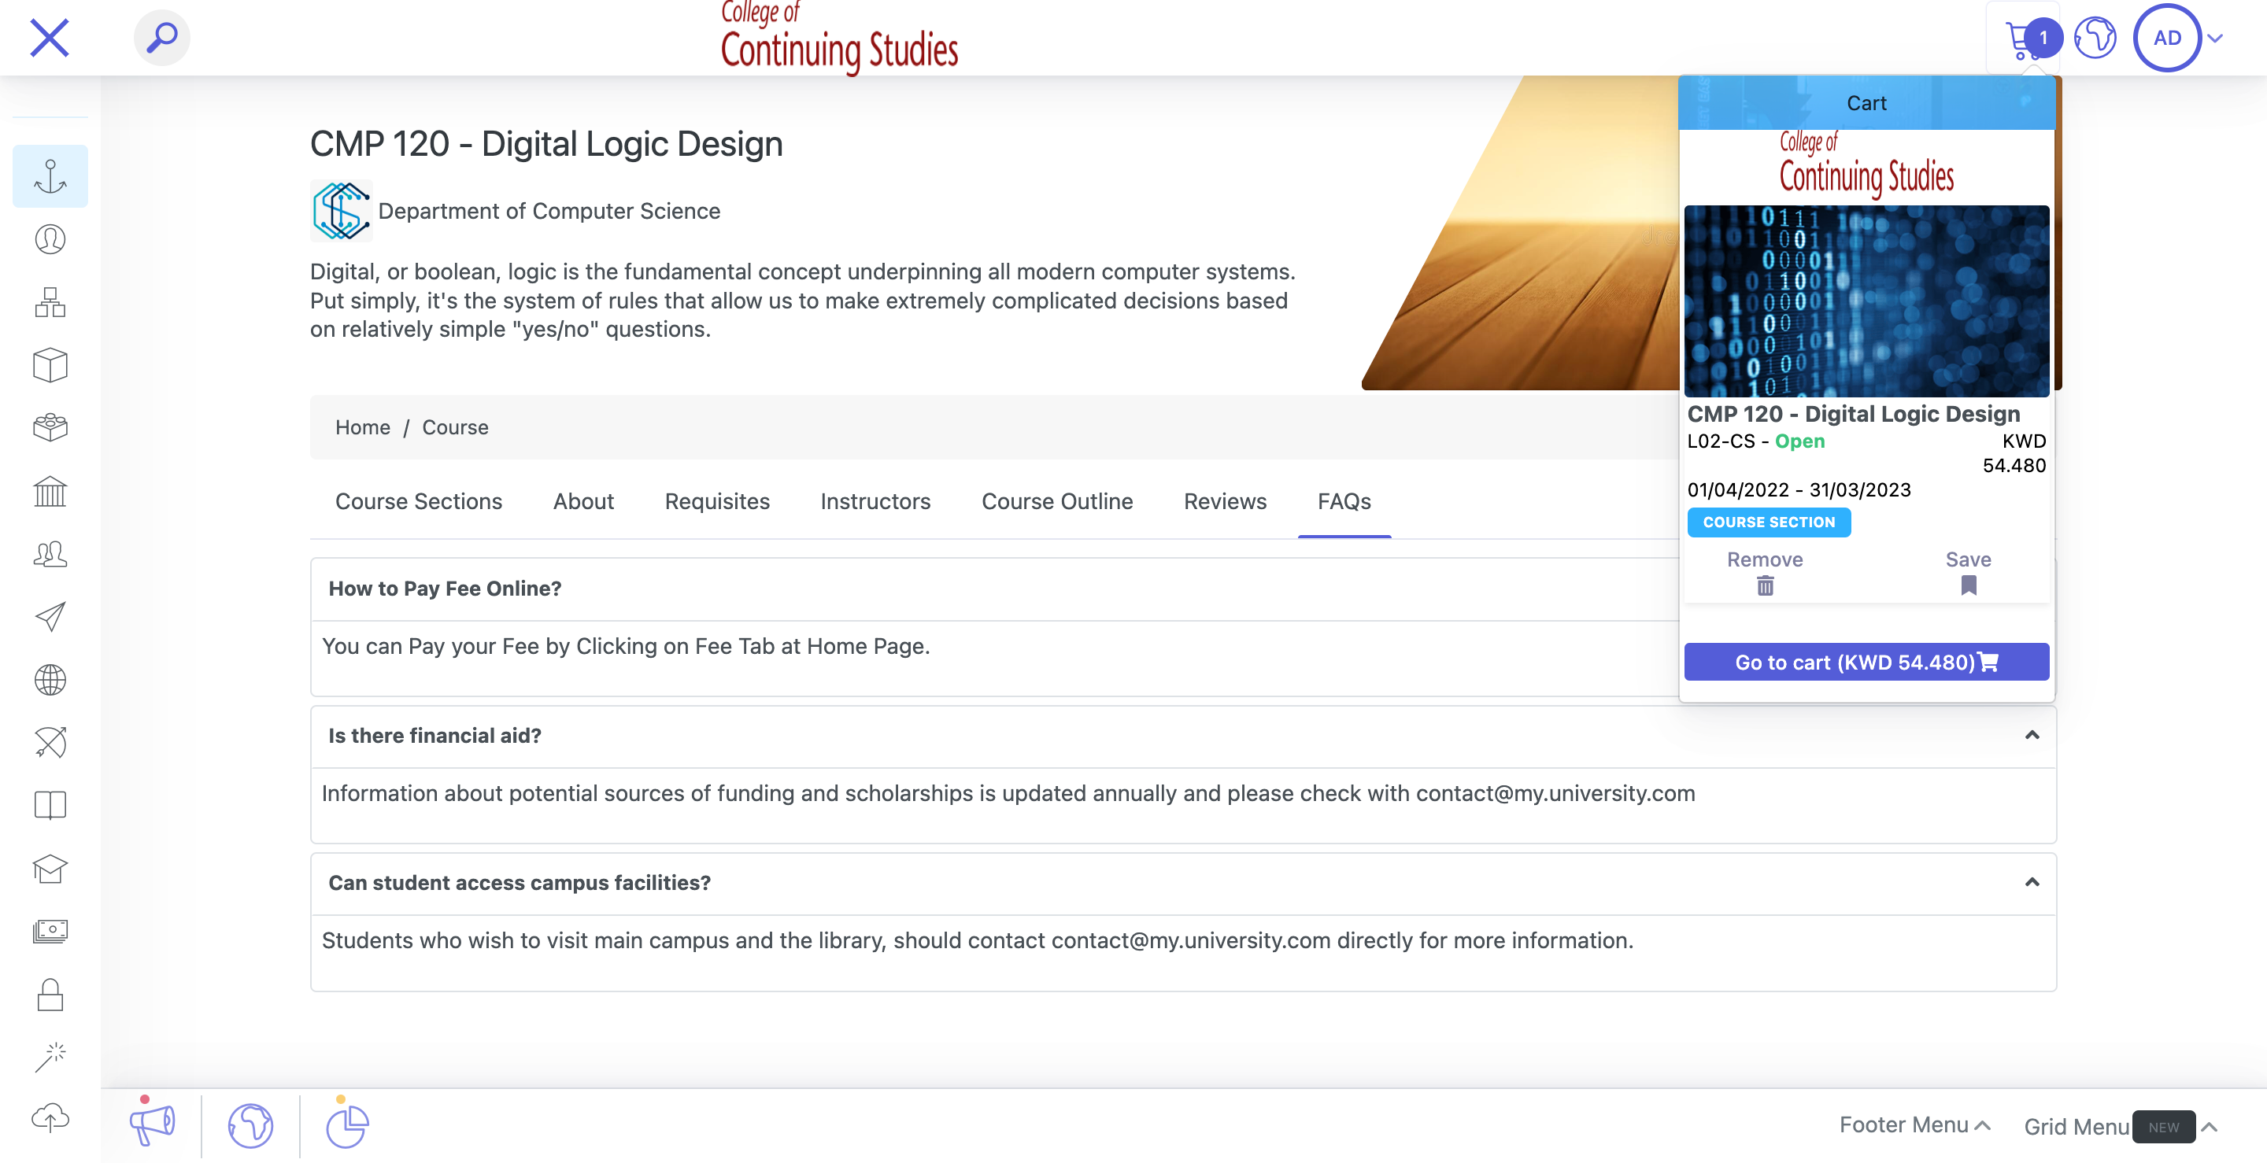Open the padlock sidebar icon

tap(50, 994)
